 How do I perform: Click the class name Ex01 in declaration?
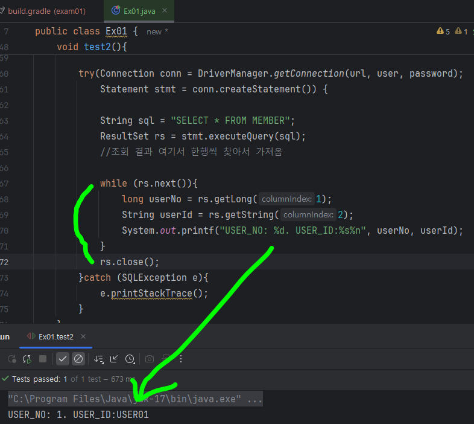click(x=116, y=31)
